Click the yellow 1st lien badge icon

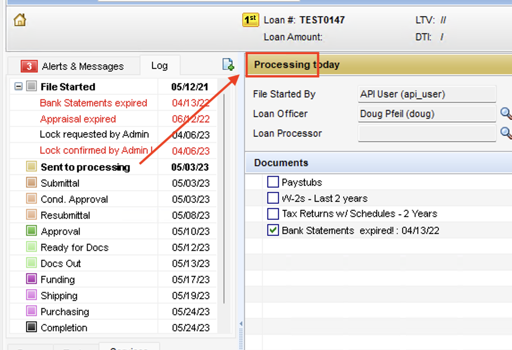pos(251,20)
